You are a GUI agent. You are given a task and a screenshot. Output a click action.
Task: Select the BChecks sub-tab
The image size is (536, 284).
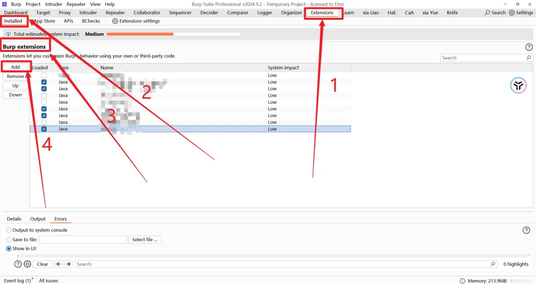(x=91, y=21)
